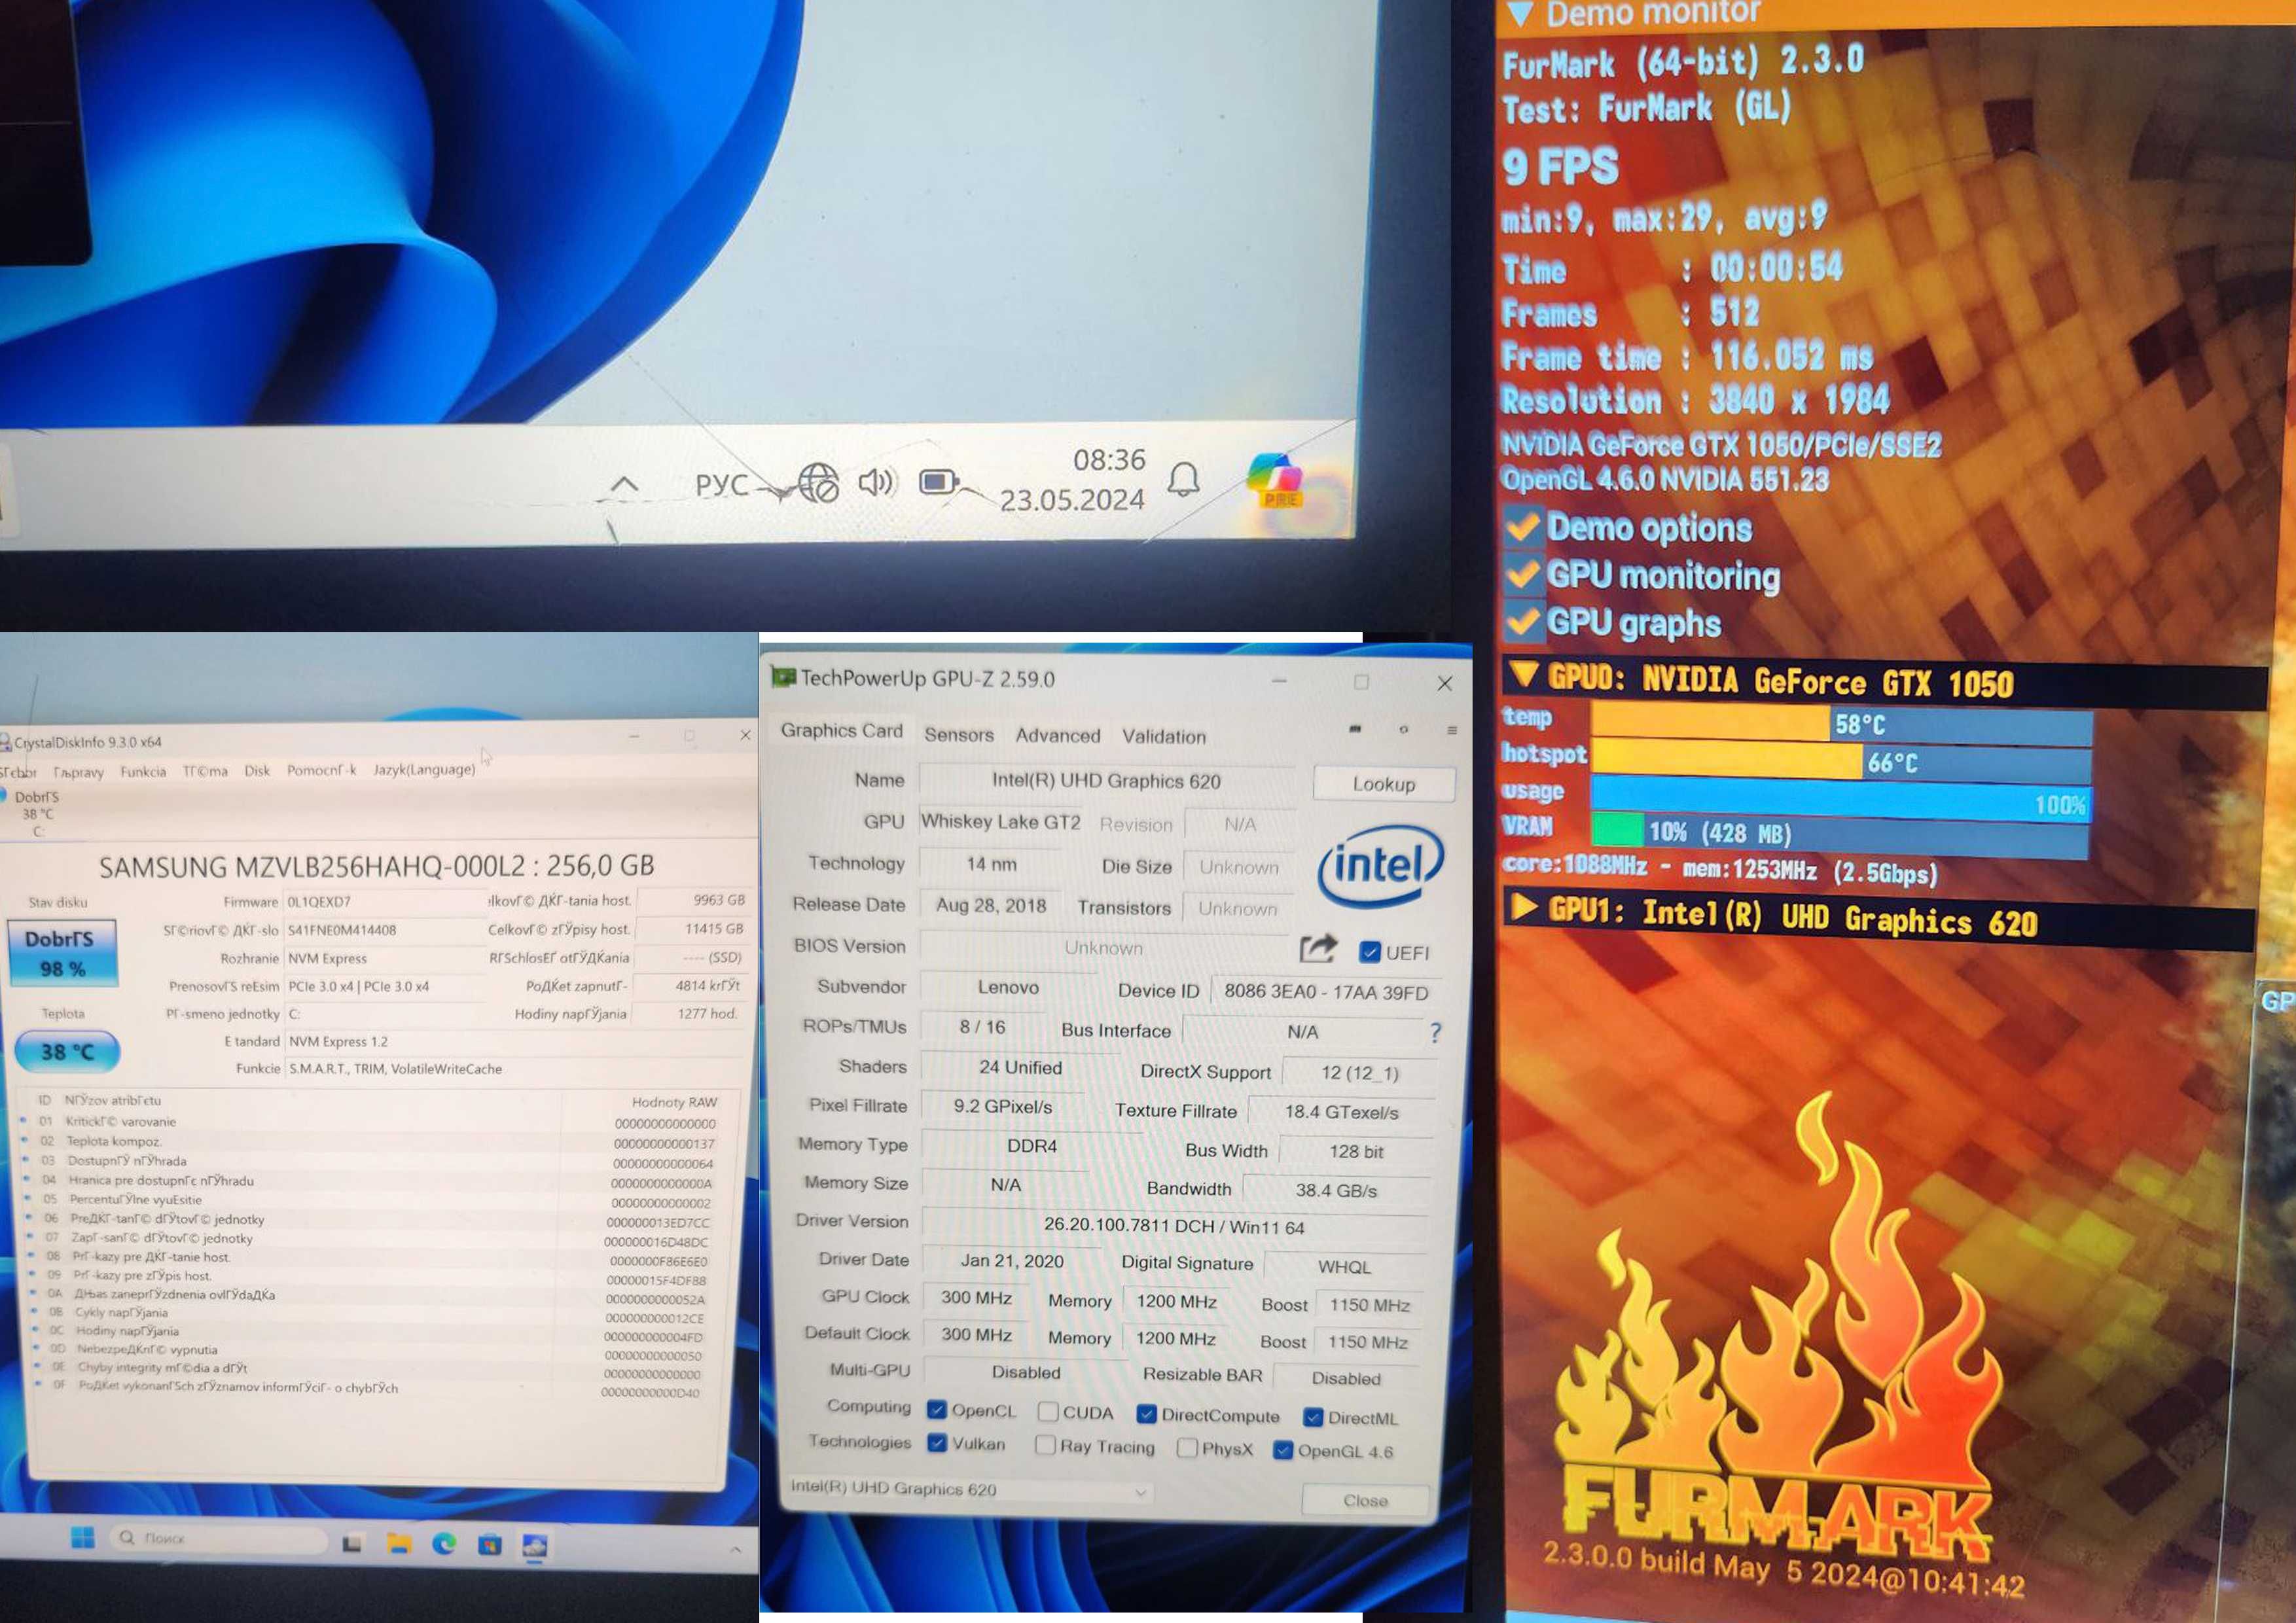This screenshot has height=1623, width=2296.
Task: Toggle Vulkan checkbox
Action: pyautogui.click(x=937, y=1442)
